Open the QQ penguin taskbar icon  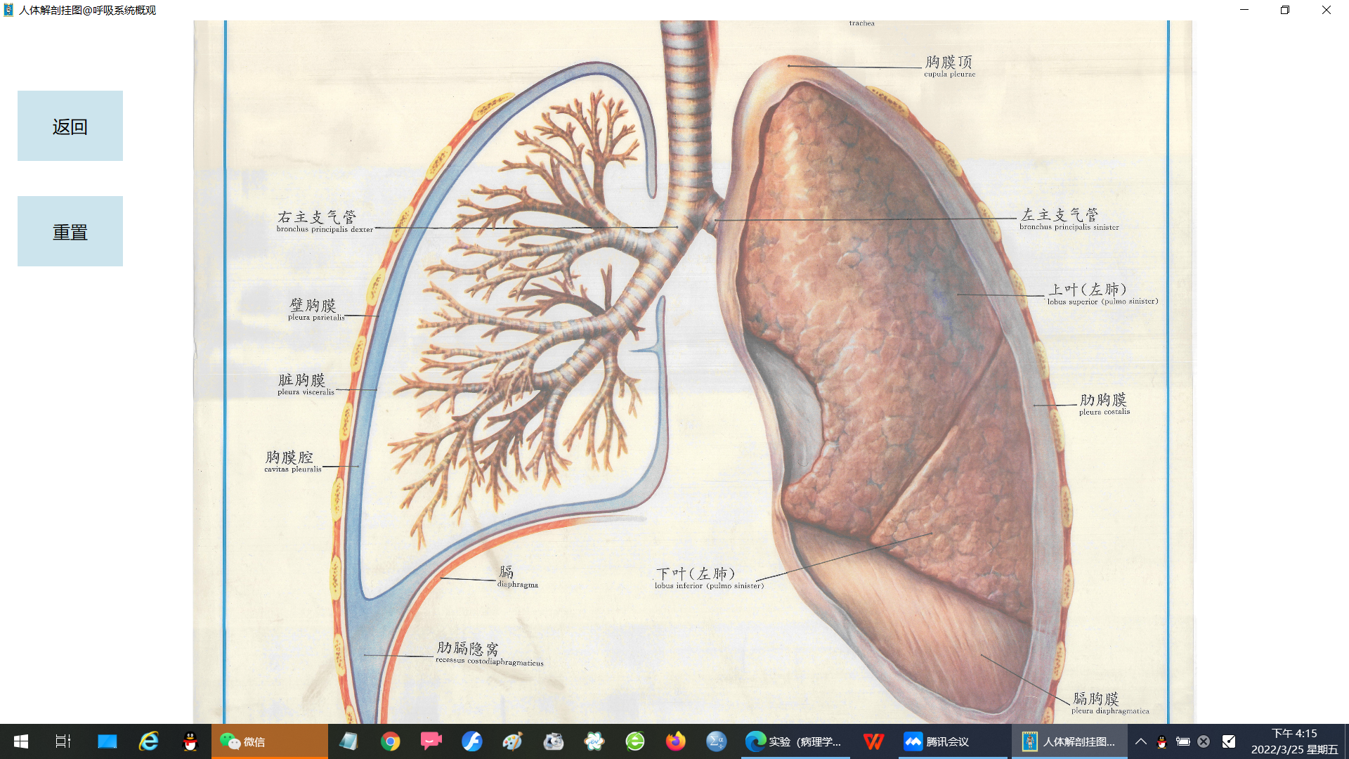[x=190, y=741]
